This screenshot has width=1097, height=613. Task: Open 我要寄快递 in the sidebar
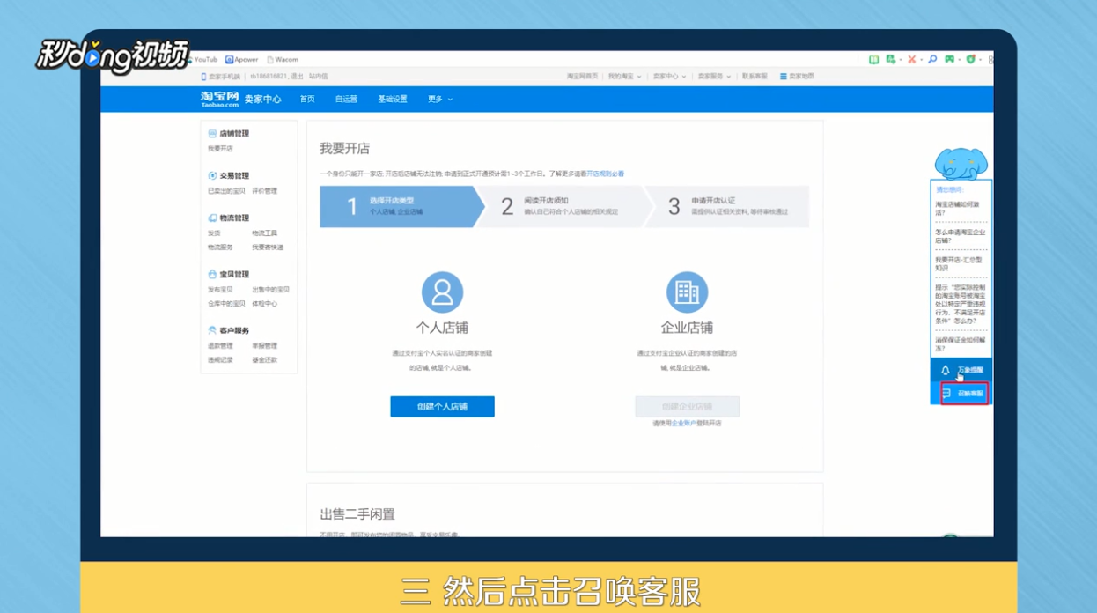pos(268,247)
